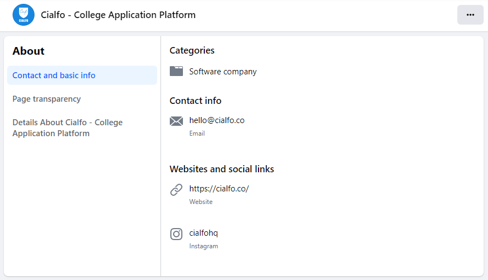Select the Contact and basic info tab
The image size is (488, 280).
tap(54, 75)
